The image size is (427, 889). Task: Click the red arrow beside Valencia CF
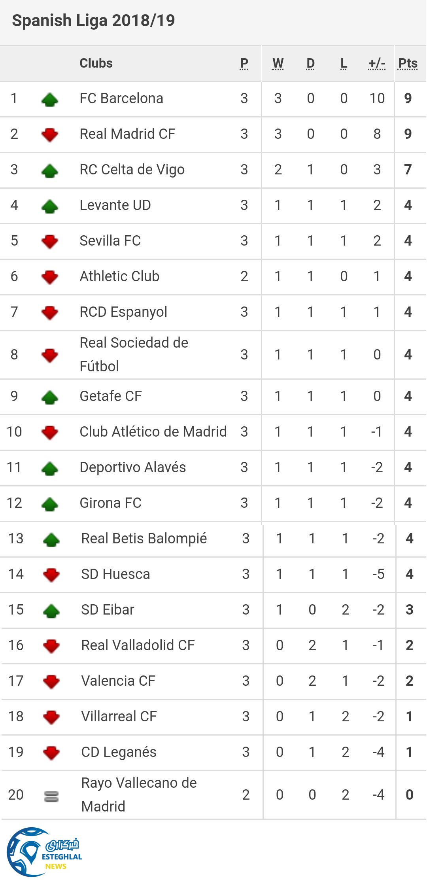coord(51,681)
